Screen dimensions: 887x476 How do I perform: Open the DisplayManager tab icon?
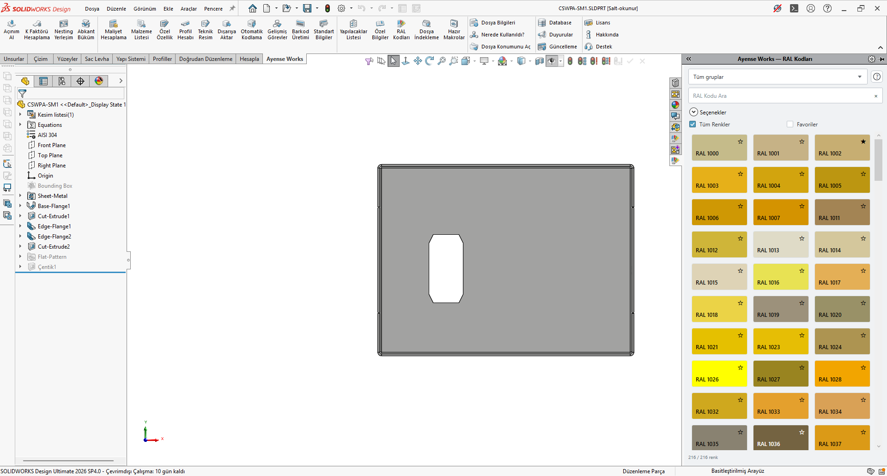pyautogui.click(x=99, y=81)
